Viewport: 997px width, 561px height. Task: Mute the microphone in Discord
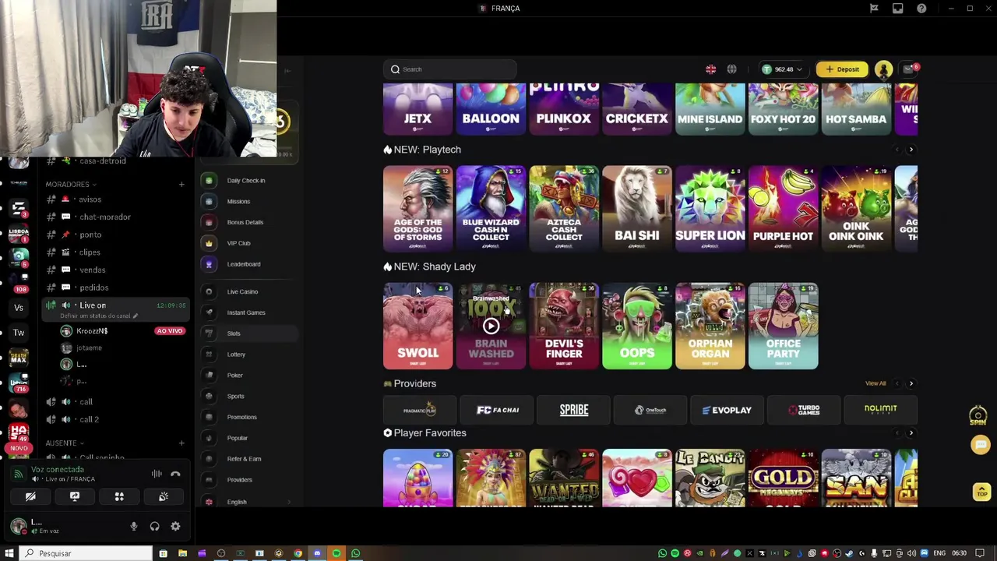[134, 527]
